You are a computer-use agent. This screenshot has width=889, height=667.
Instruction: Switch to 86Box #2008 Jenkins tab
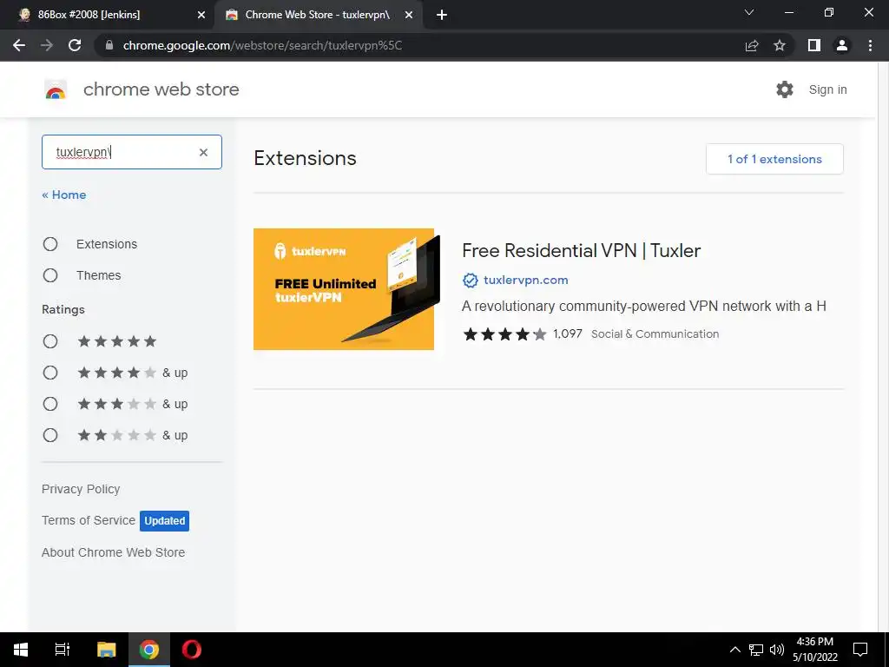[107, 15]
